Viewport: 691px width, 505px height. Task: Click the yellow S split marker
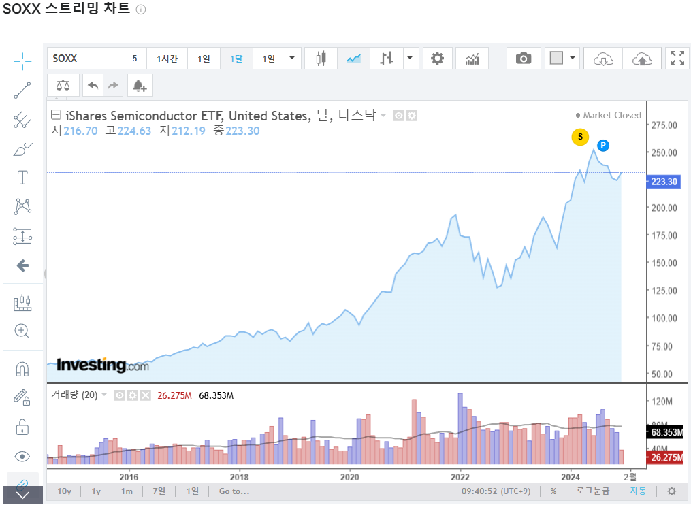click(x=581, y=137)
